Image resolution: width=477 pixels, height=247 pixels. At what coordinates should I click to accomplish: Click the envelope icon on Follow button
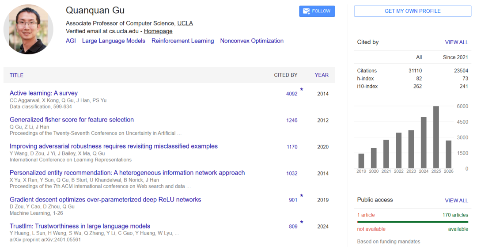307,11
